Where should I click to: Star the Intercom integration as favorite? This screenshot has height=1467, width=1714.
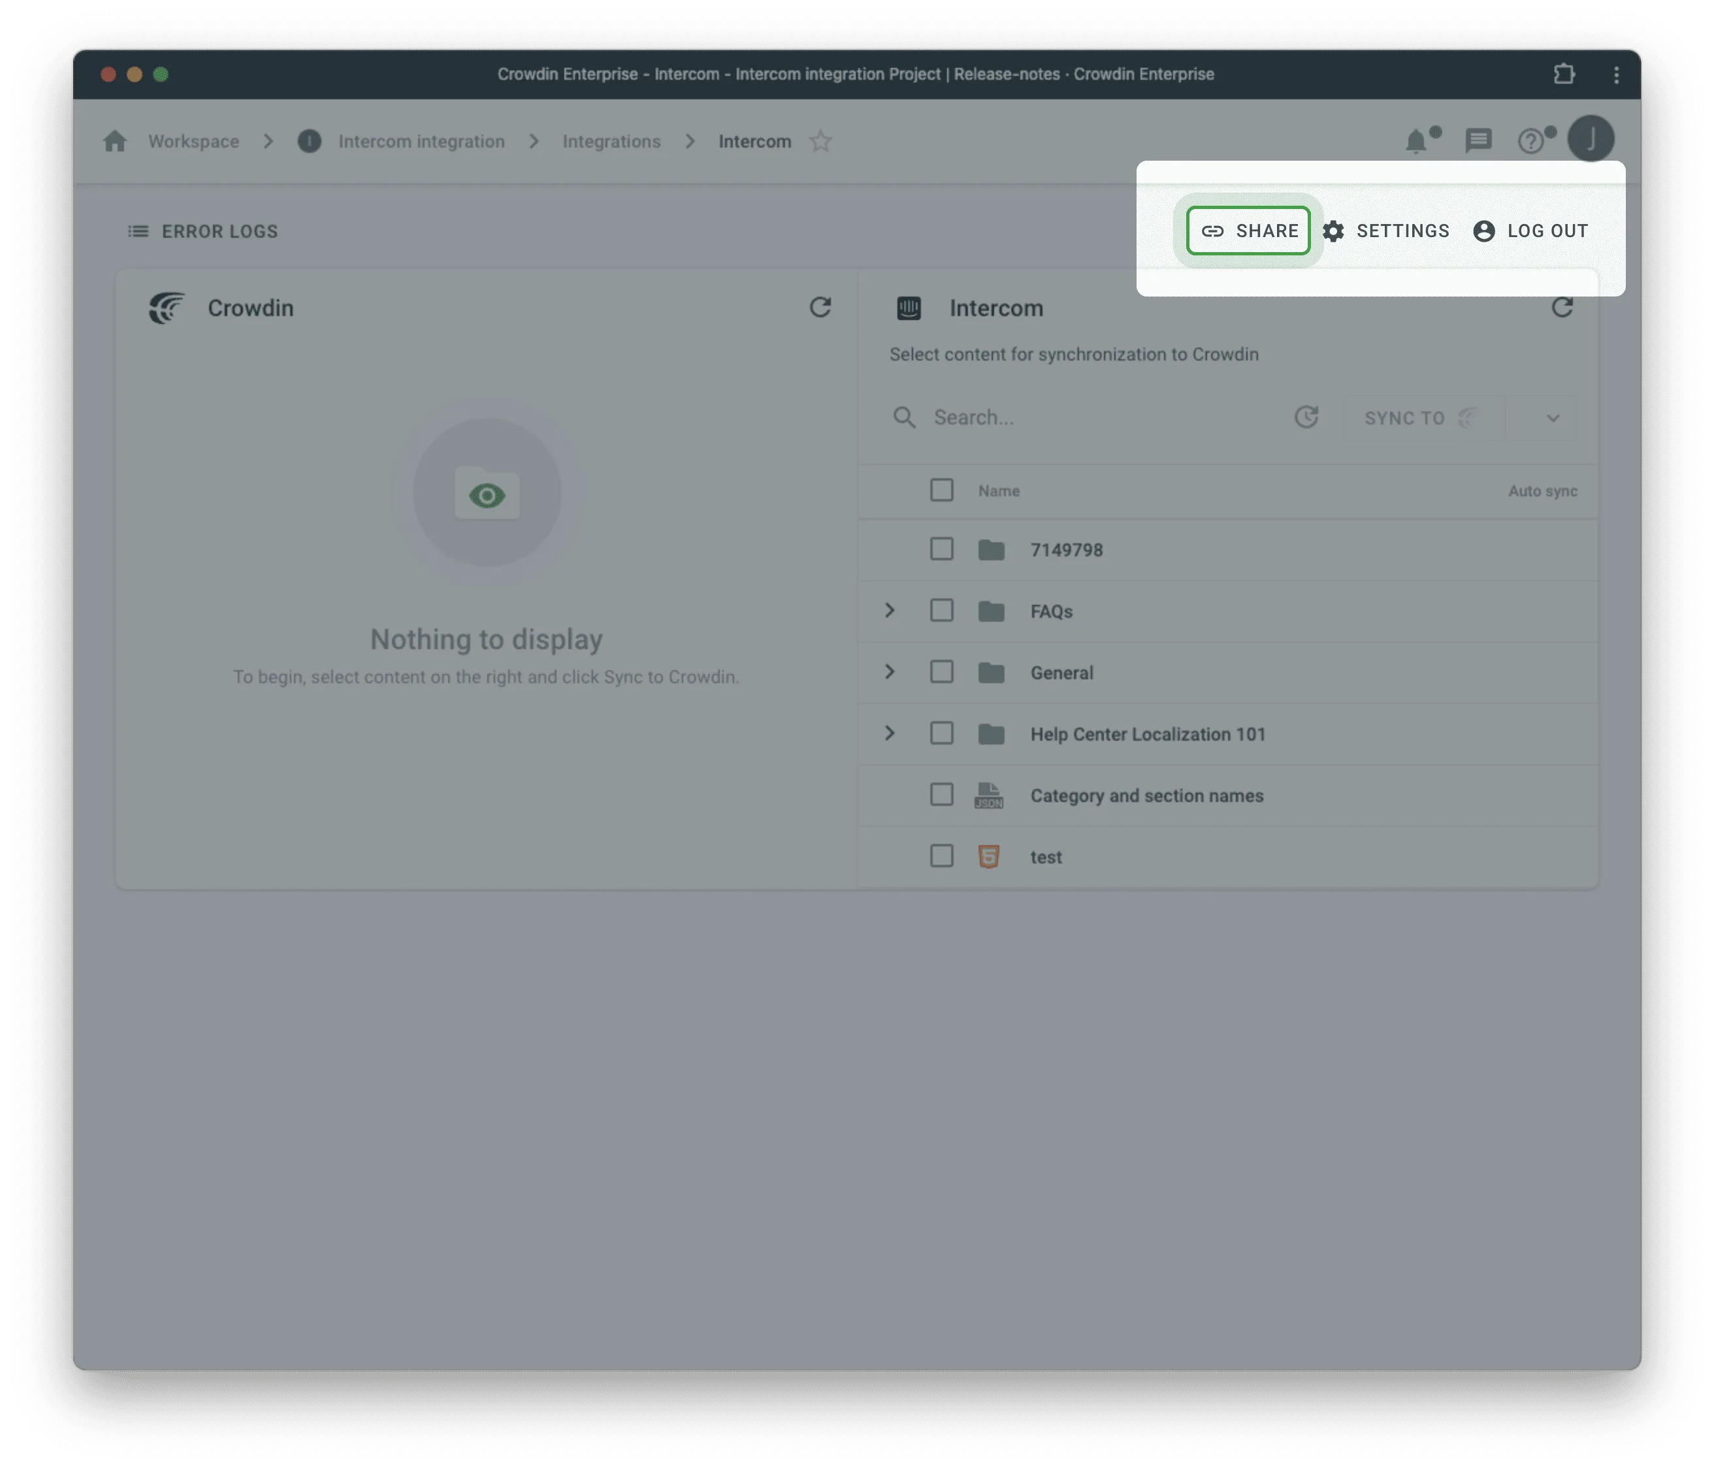tap(822, 140)
